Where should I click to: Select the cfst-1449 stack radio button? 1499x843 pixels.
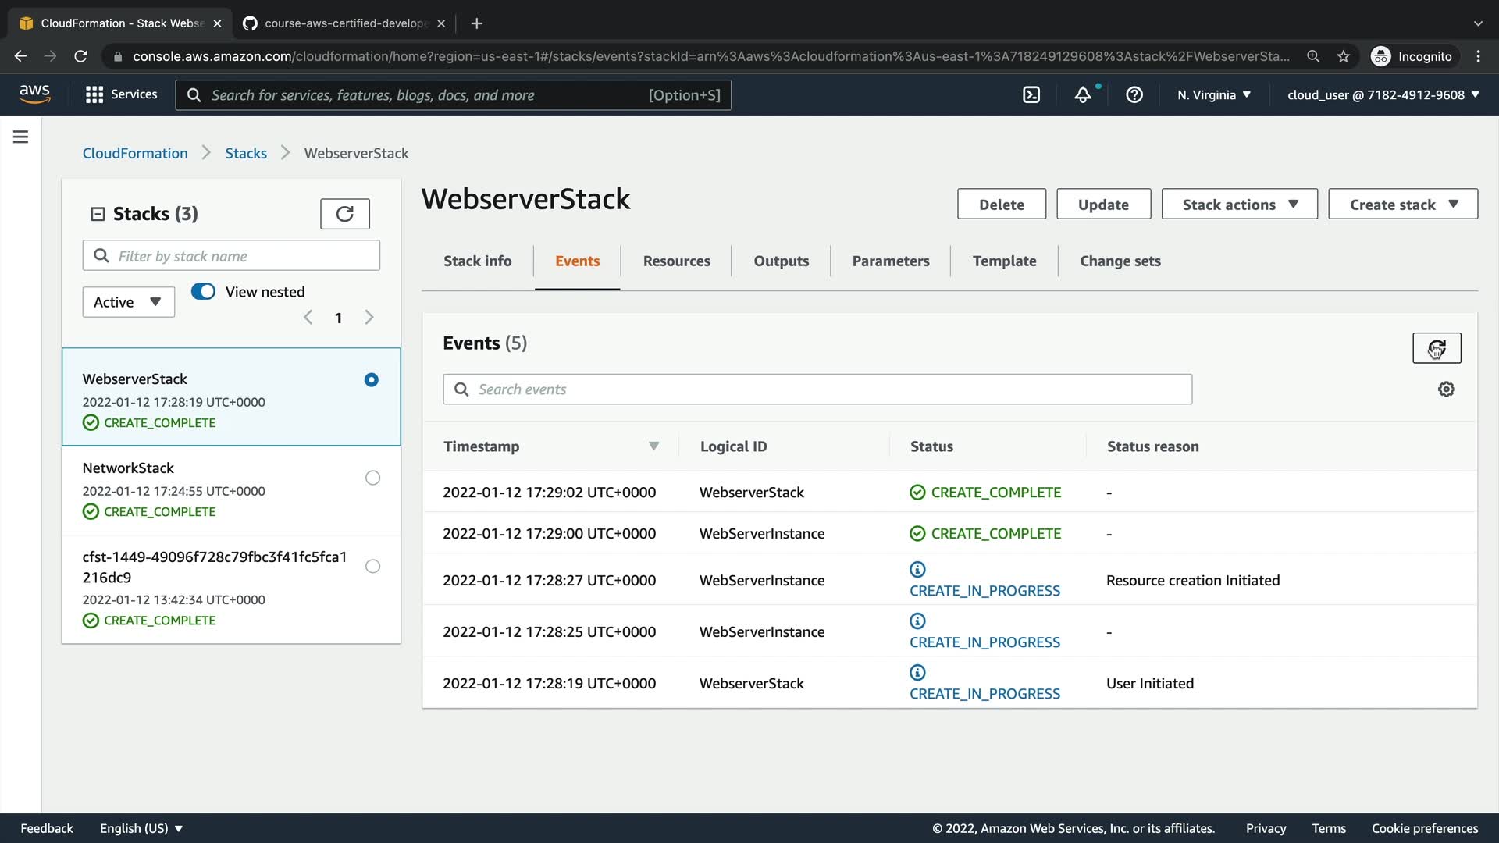pos(372,567)
